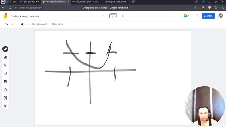This screenshot has height=127, width=226.
Task: Redo the last action
Action: point(13,24)
